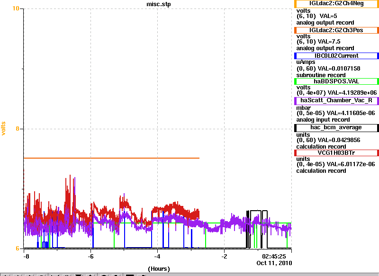Click the timestamp 02:45:25
The width and height of the screenshot is (379, 276).
click(x=274, y=257)
